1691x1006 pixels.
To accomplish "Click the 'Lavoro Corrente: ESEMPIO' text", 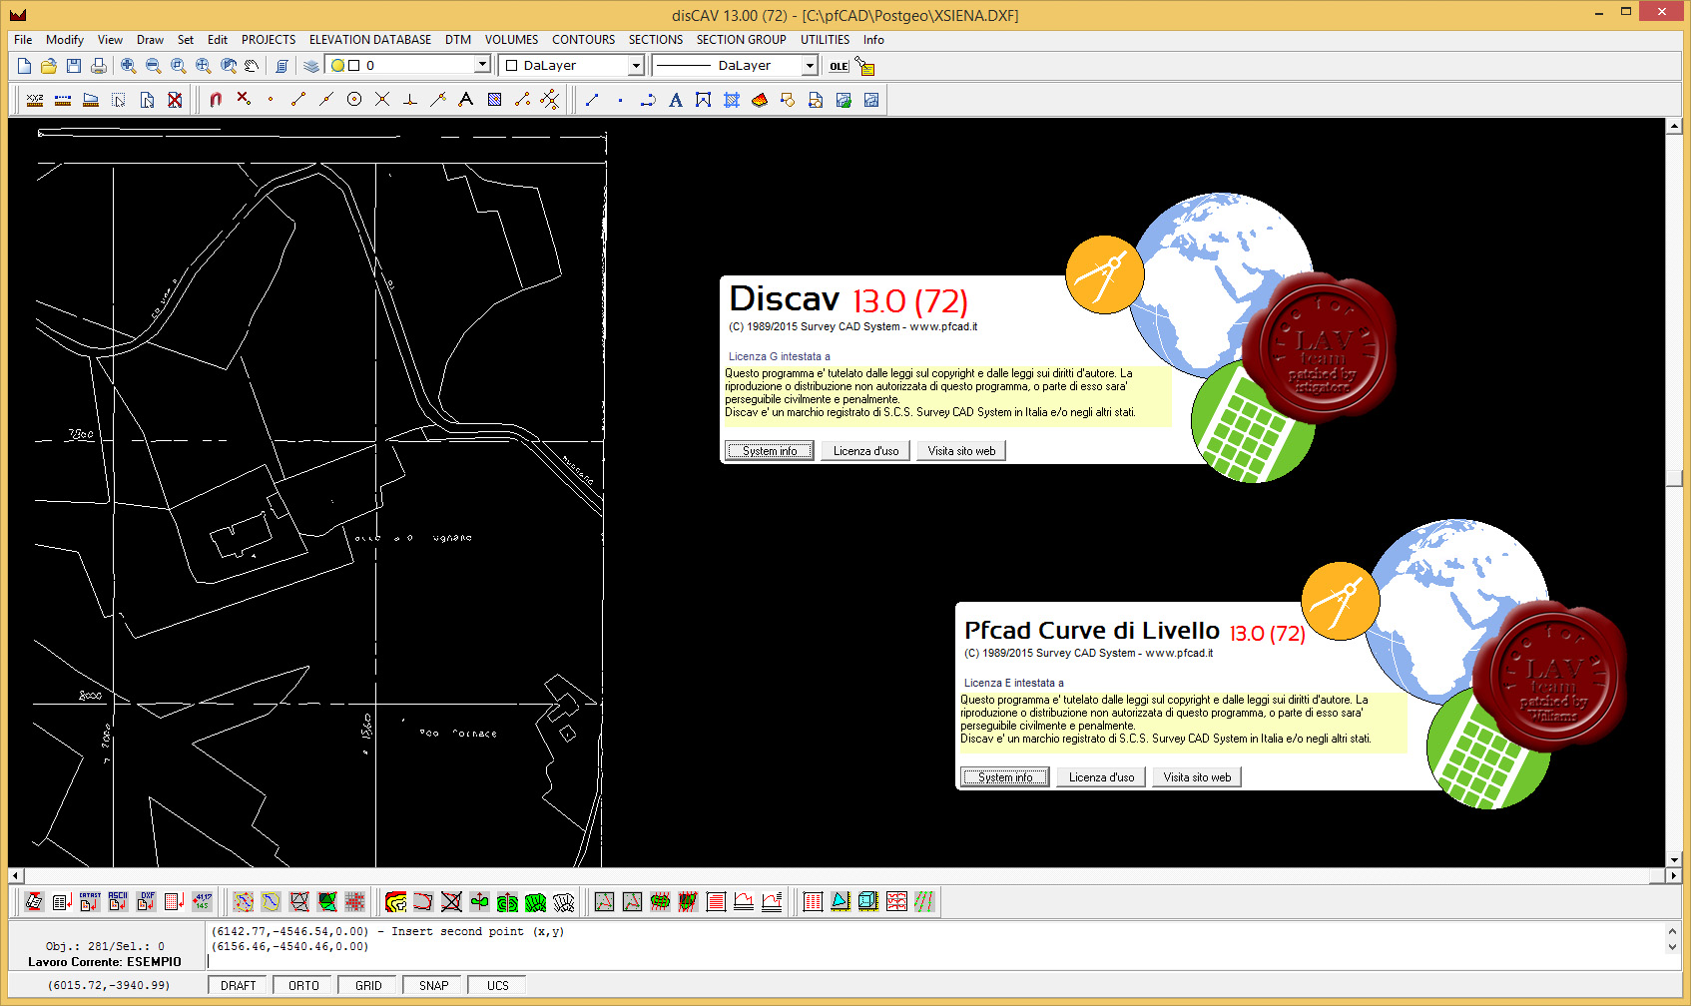I will (x=105, y=962).
